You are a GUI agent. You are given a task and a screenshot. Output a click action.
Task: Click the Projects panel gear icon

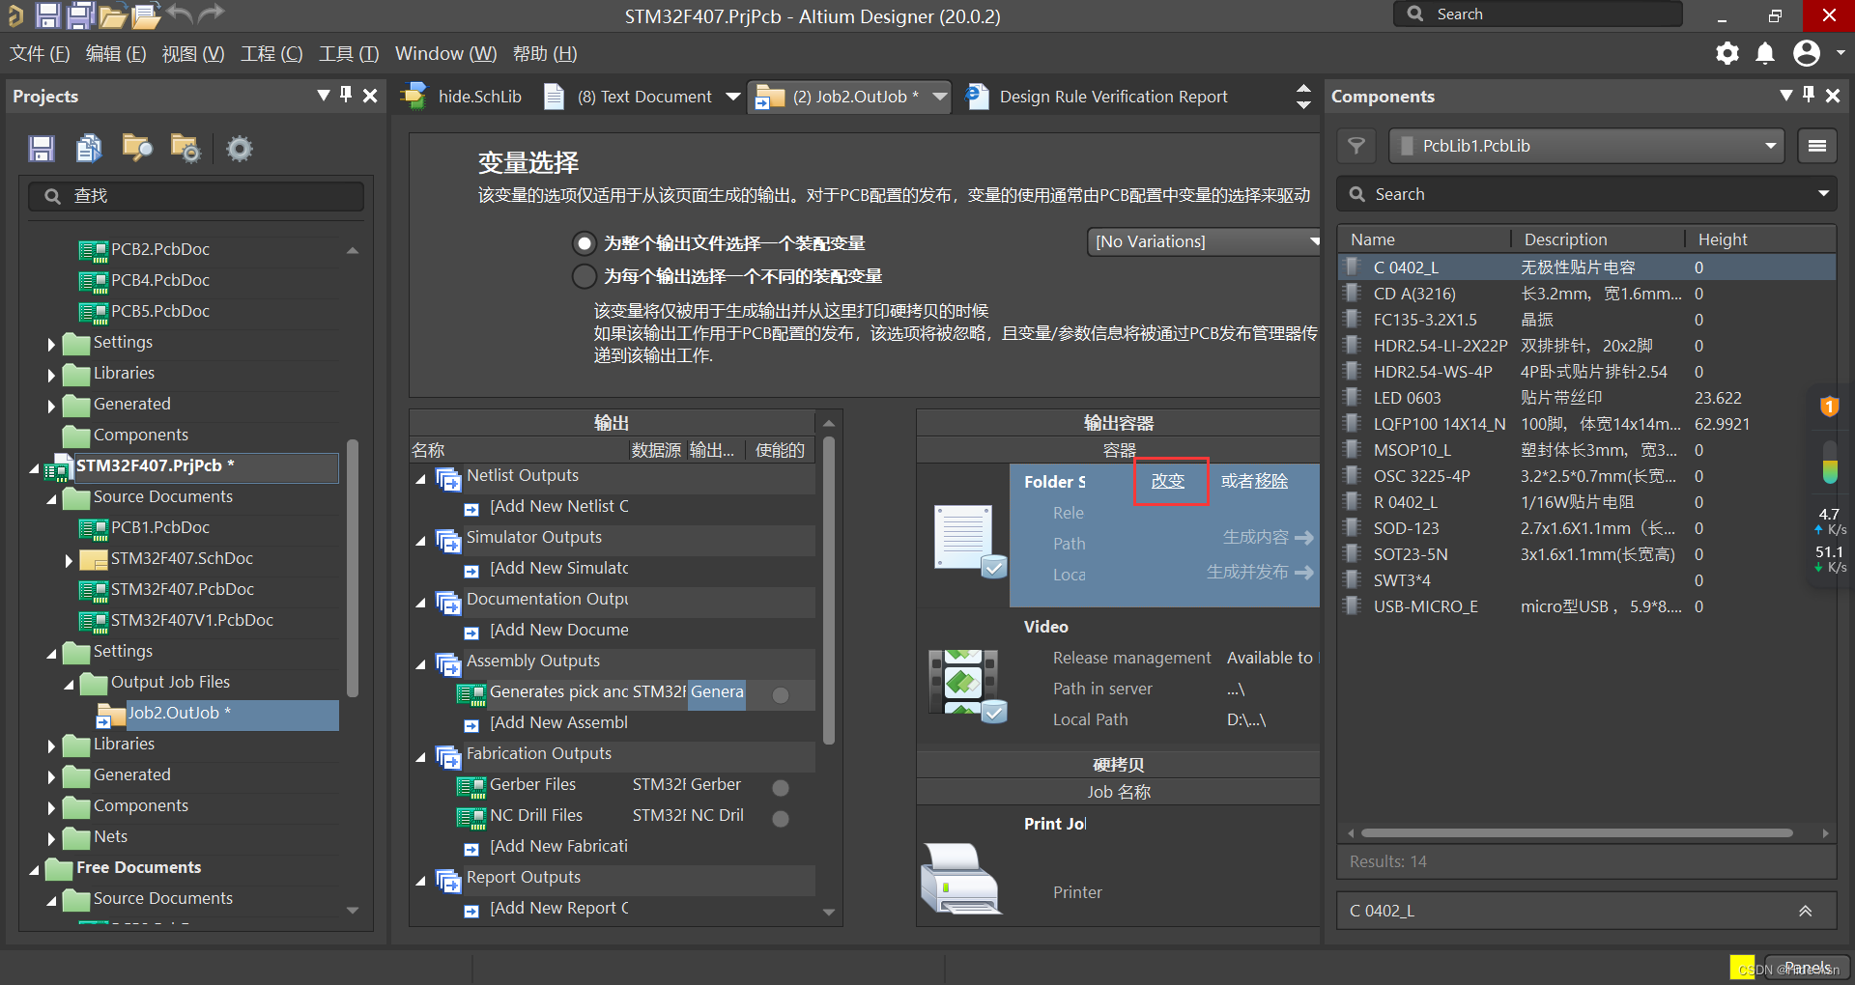pyautogui.click(x=239, y=149)
